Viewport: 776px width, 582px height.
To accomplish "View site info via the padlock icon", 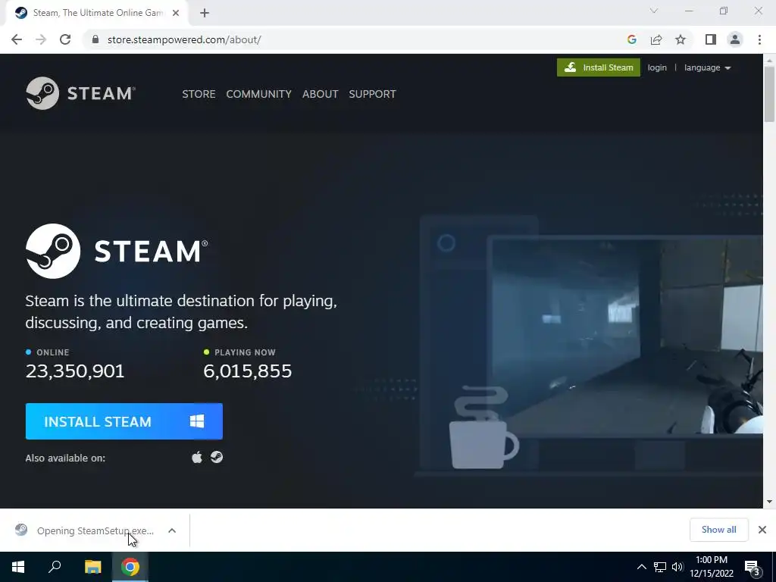I will [x=95, y=39].
